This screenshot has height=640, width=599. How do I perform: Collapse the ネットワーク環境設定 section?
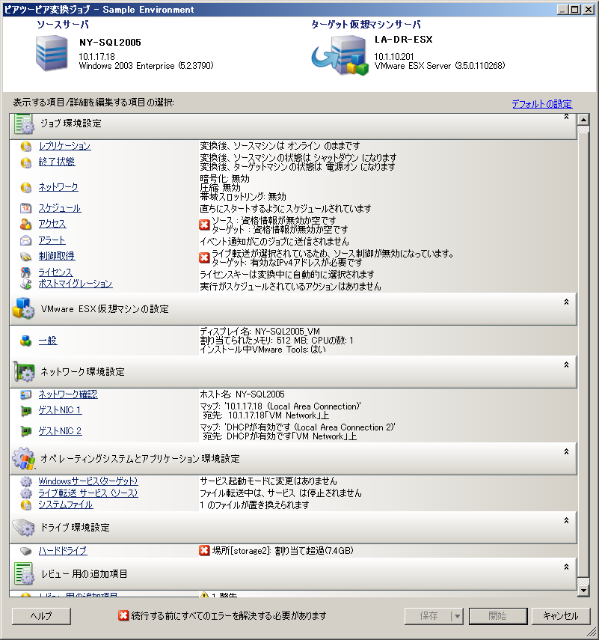pyautogui.click(x=566, y=365)
